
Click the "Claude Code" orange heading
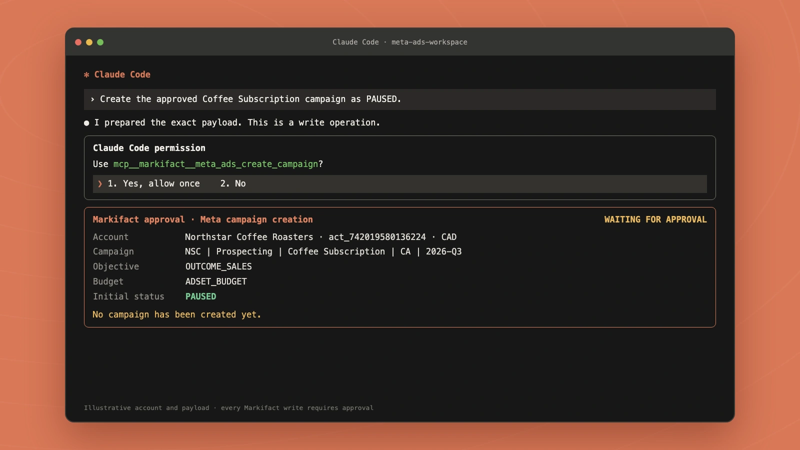[122, 74]
